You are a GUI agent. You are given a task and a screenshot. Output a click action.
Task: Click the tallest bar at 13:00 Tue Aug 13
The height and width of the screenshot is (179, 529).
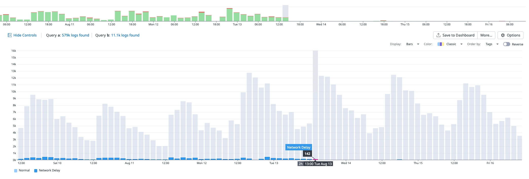pos(315,101)
